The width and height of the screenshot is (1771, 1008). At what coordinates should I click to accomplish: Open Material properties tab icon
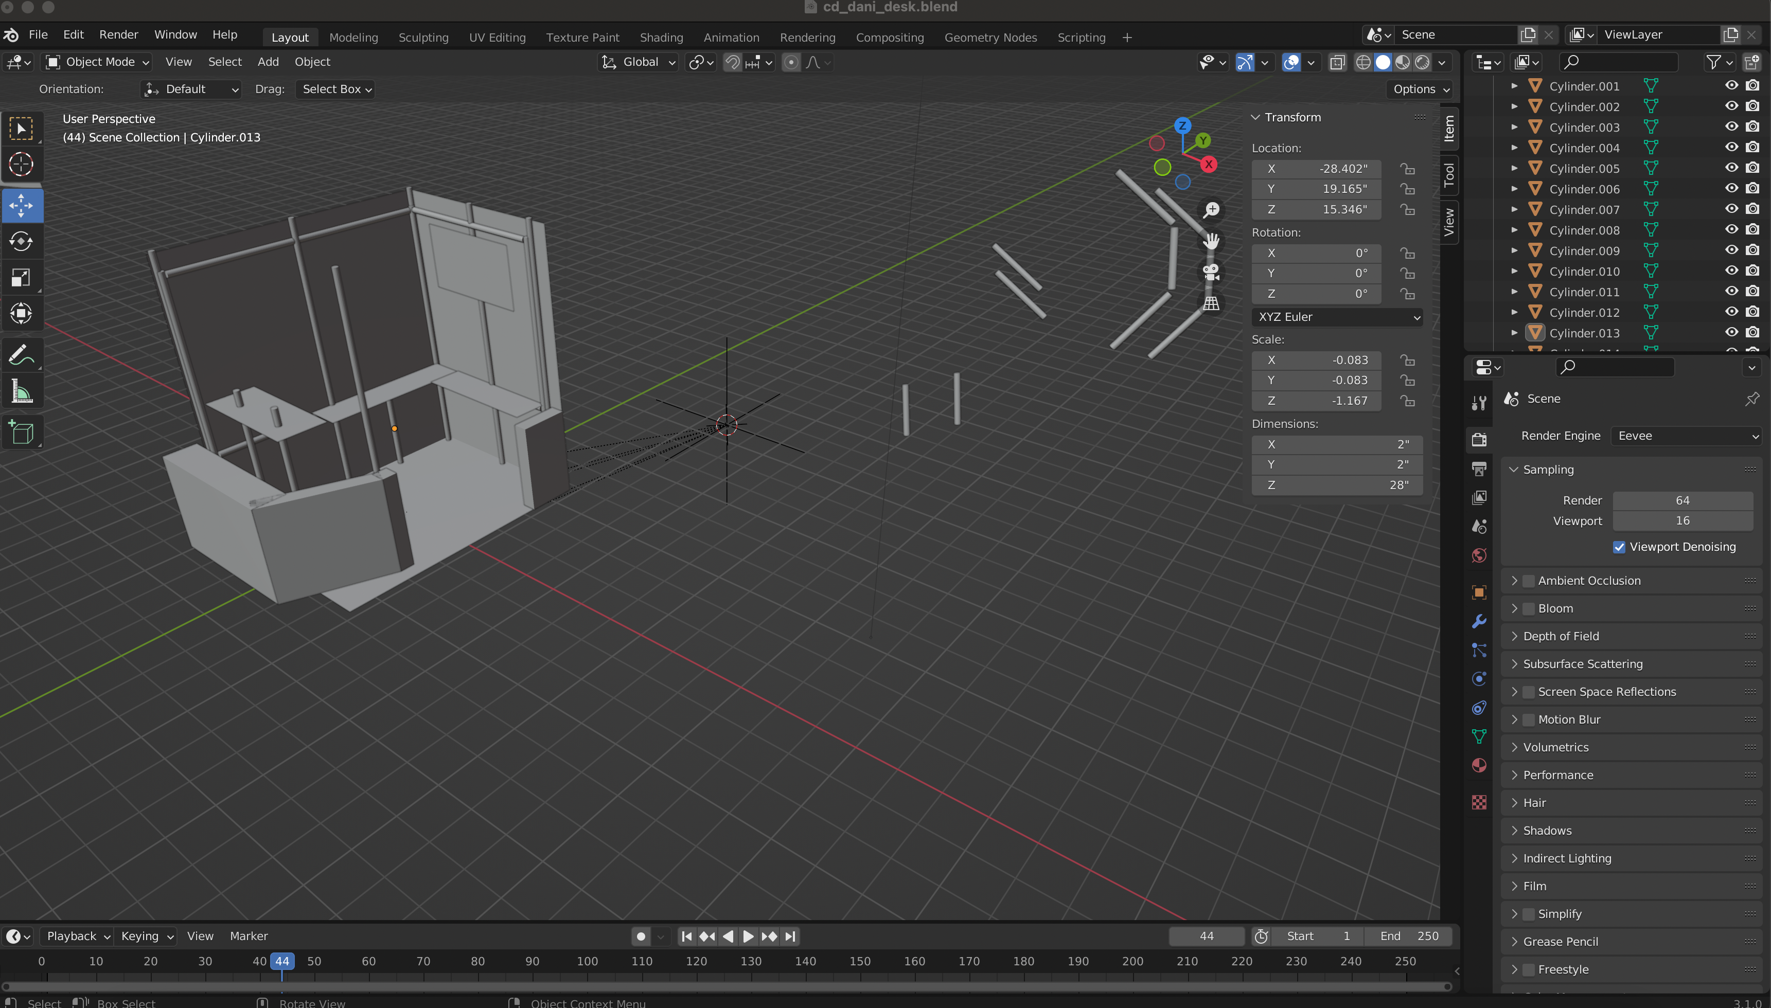click(1479, 766)
